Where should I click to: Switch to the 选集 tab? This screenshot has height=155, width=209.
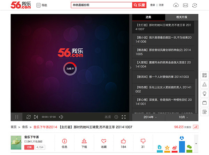coord(148,17)
